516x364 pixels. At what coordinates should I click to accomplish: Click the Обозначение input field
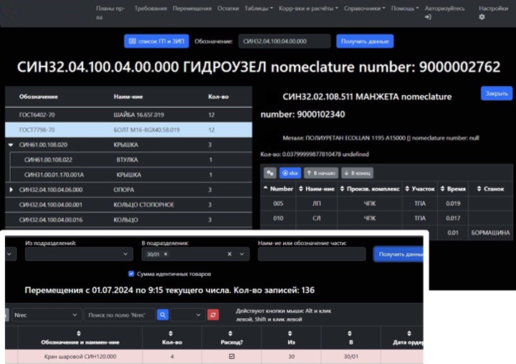click(284, 41)
